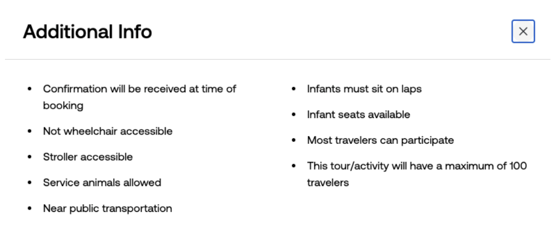Click 'Infants must sit on laps' item
Viewport: 556px width, 247px height.
[x=364, y=88]
